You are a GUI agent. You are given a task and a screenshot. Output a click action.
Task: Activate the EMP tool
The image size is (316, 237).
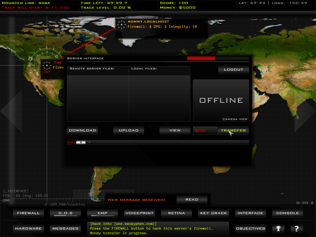102,213
